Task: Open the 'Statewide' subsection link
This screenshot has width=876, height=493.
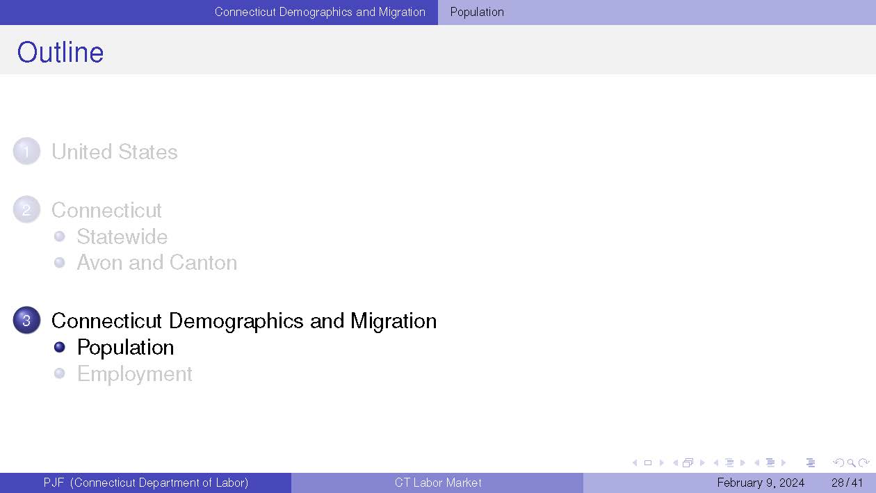Action: 122,236
